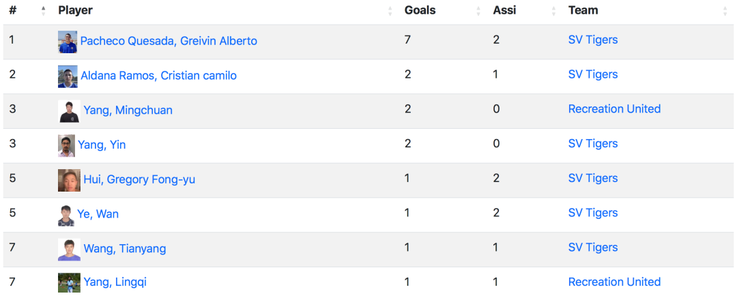Open Aldana Ramos, Cristian camilo link
Screen dimensions: 737x298
[159, 75]
